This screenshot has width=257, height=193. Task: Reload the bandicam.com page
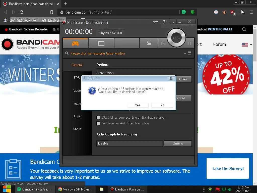click(x=22, y=12)
